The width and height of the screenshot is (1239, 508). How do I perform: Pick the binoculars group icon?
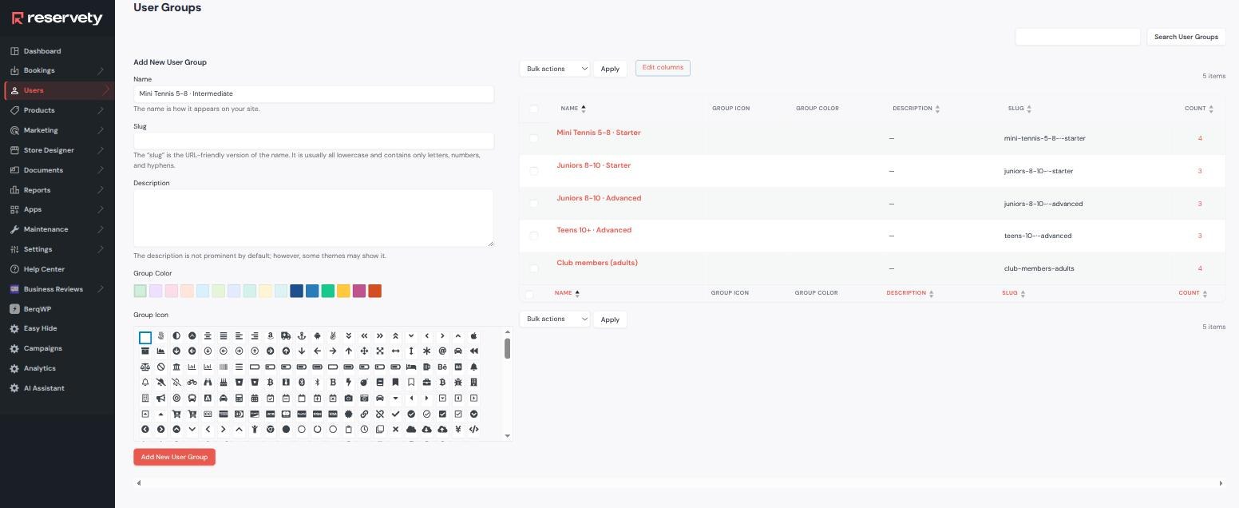point(208,383)
